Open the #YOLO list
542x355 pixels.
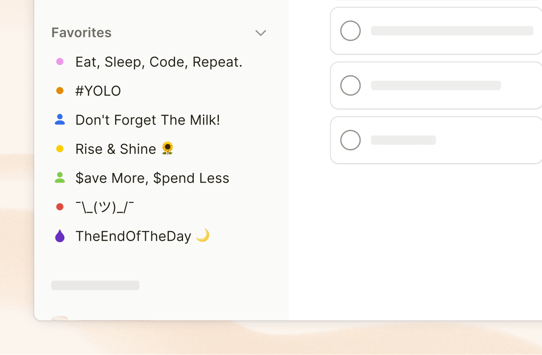click(x=98, y=90)
